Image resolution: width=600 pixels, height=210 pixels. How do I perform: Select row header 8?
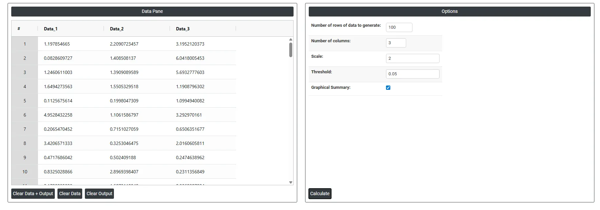25,143
